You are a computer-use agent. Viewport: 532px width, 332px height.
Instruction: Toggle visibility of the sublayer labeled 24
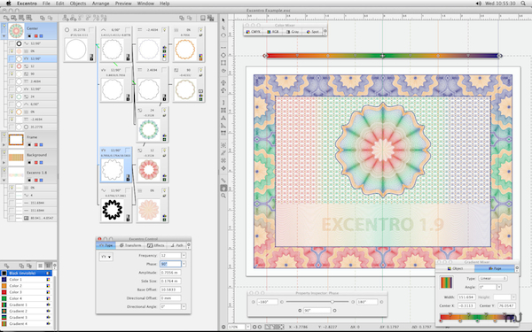[x=12, y=97]
